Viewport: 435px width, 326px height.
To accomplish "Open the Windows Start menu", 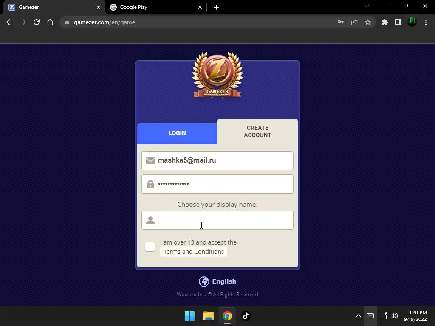I will pos(190,316).
